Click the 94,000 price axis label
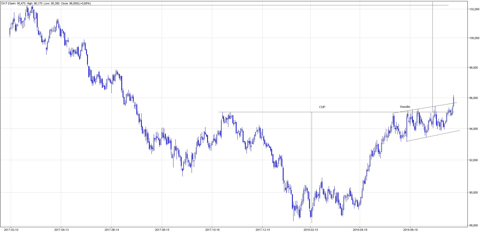 [474, 129]
